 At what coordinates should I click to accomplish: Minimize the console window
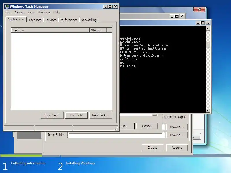[198, 23]
